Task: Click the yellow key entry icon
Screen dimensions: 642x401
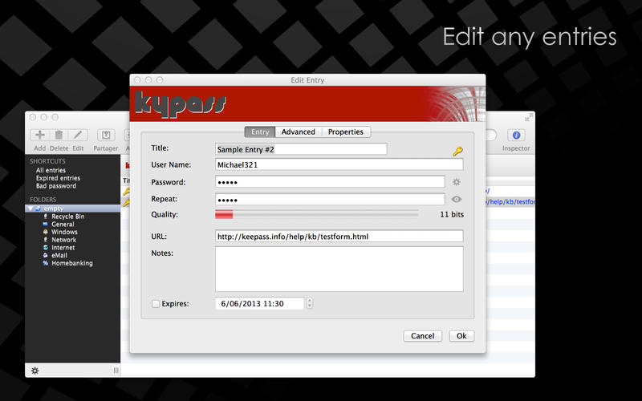Action: coord(457,150)
